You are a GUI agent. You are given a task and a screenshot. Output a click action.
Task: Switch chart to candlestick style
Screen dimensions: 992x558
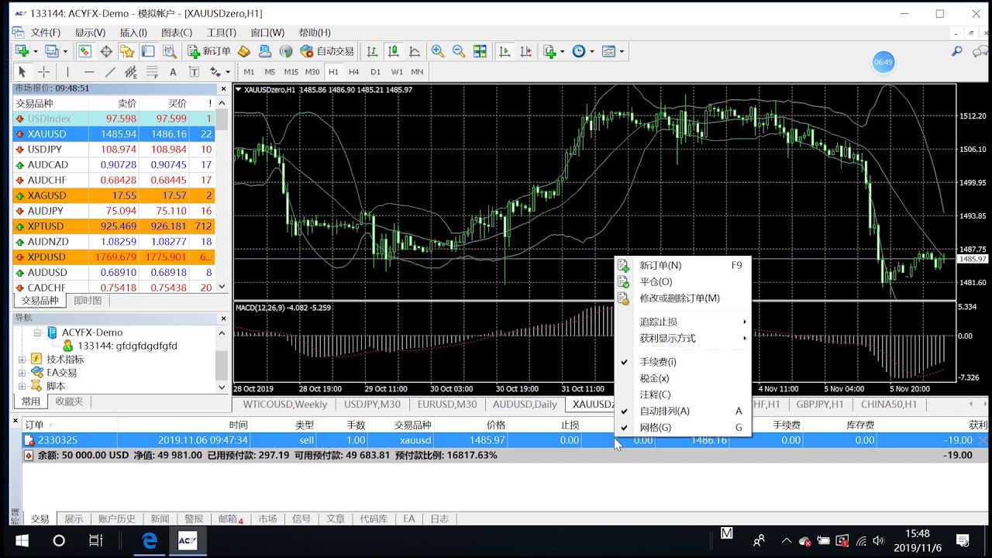394,51
